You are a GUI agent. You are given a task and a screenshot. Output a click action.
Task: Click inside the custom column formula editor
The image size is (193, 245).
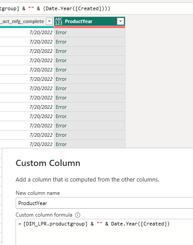pyautogui.click(x=105, y=232)
